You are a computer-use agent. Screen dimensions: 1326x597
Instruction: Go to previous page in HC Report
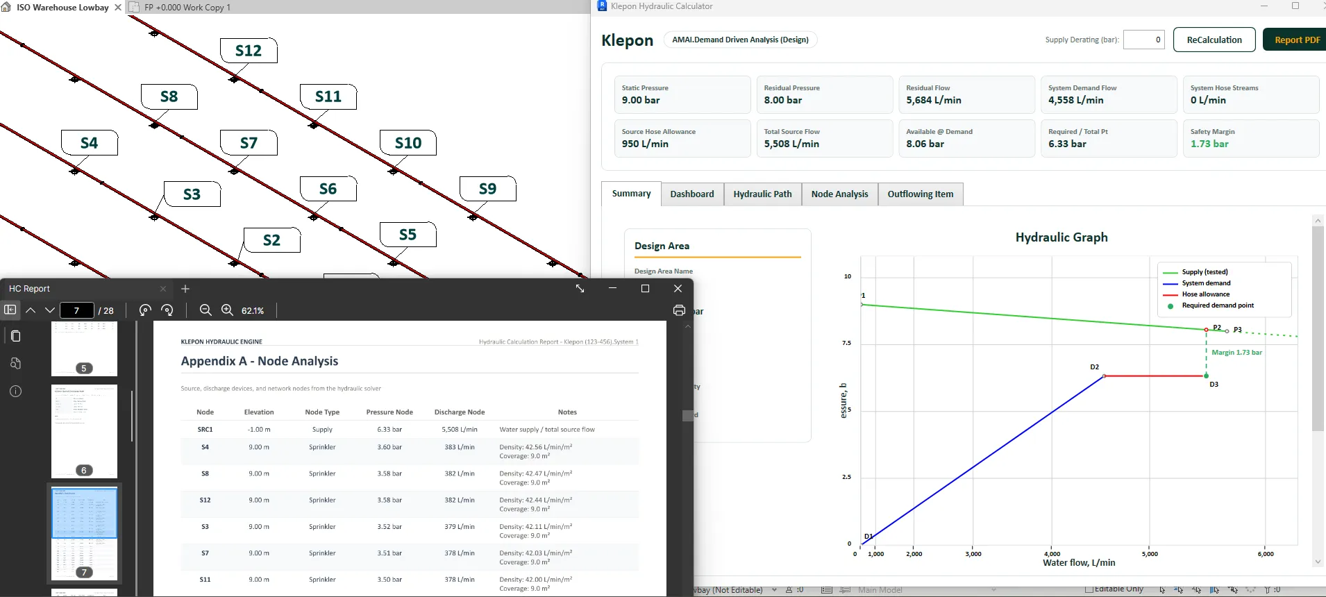[31, 310]
